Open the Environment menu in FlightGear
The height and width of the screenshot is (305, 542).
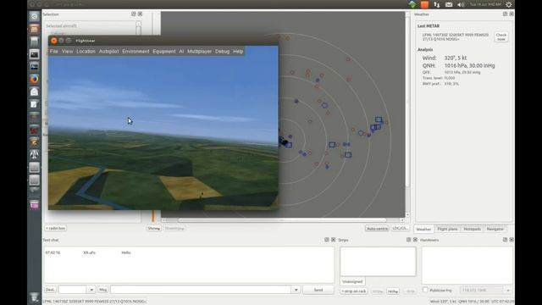[x=135, y=51]
